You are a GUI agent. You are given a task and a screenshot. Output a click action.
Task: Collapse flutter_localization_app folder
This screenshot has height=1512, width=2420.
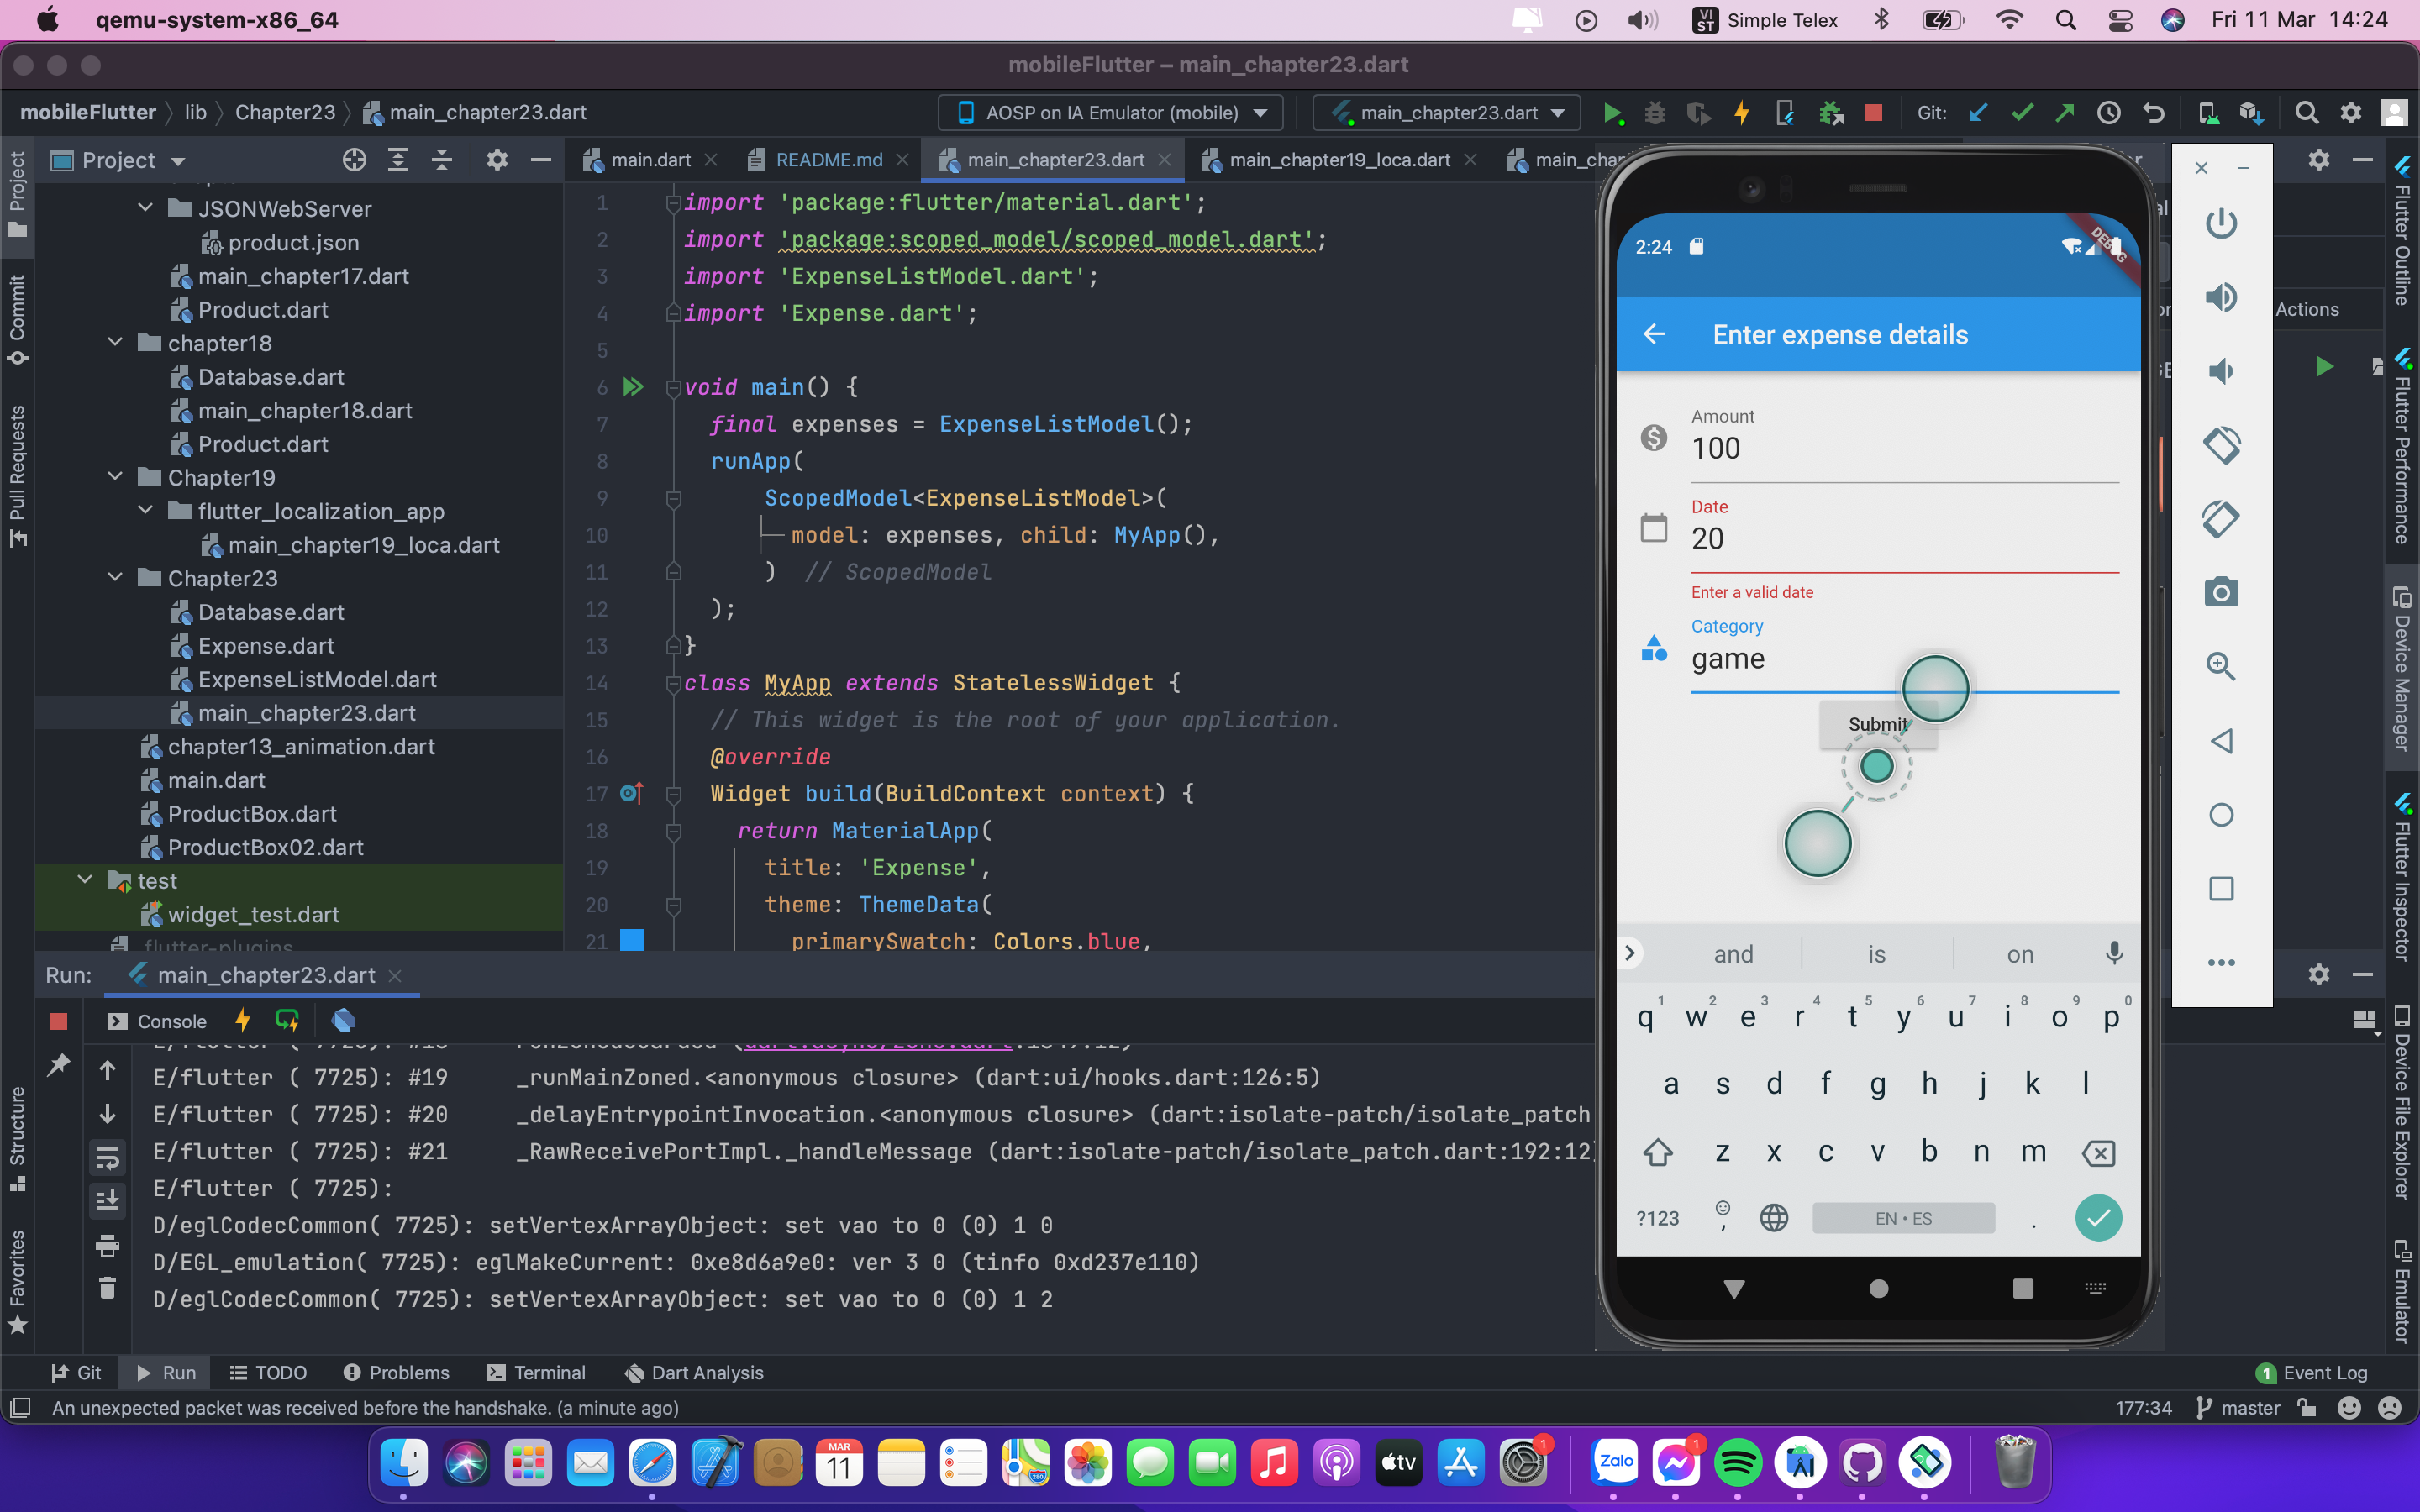(146, 510)
